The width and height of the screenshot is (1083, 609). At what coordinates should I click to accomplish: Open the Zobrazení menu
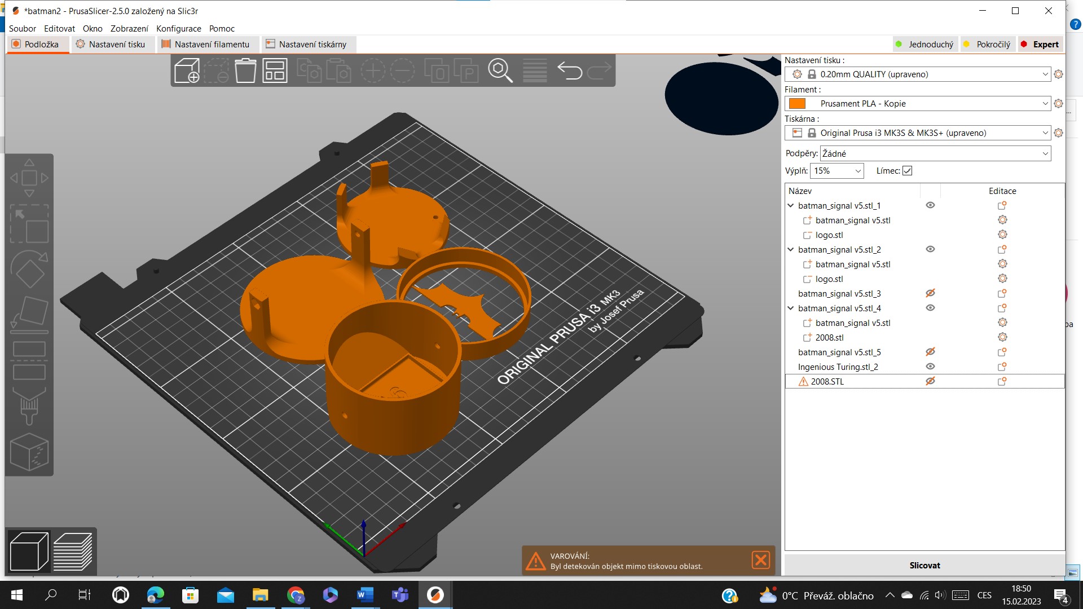(x=129, y=29)
